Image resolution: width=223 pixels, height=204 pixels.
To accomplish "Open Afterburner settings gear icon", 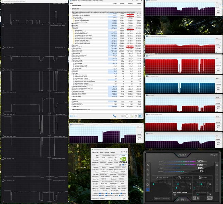I will 148,185.
